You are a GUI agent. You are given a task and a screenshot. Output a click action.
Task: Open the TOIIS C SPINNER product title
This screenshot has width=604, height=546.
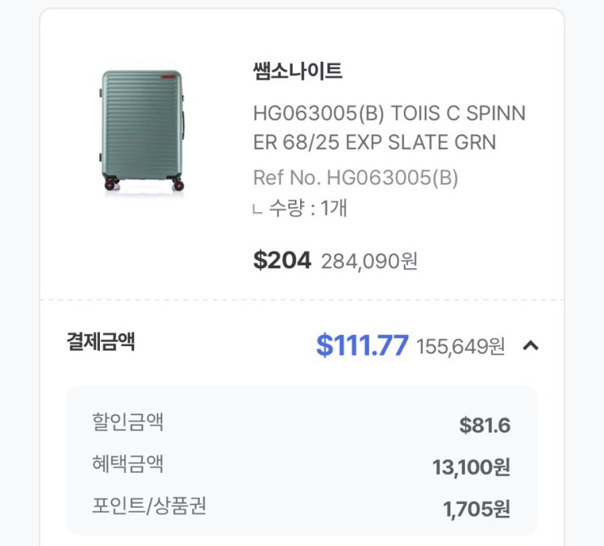[389, 128]
